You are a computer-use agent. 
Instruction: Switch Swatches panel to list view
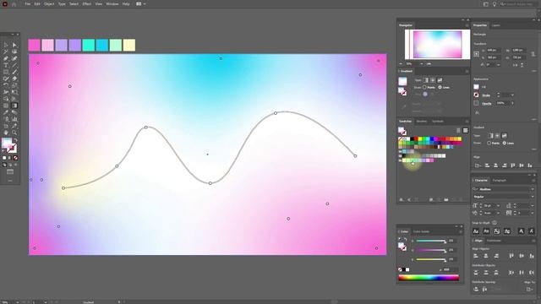coord(458,130)
